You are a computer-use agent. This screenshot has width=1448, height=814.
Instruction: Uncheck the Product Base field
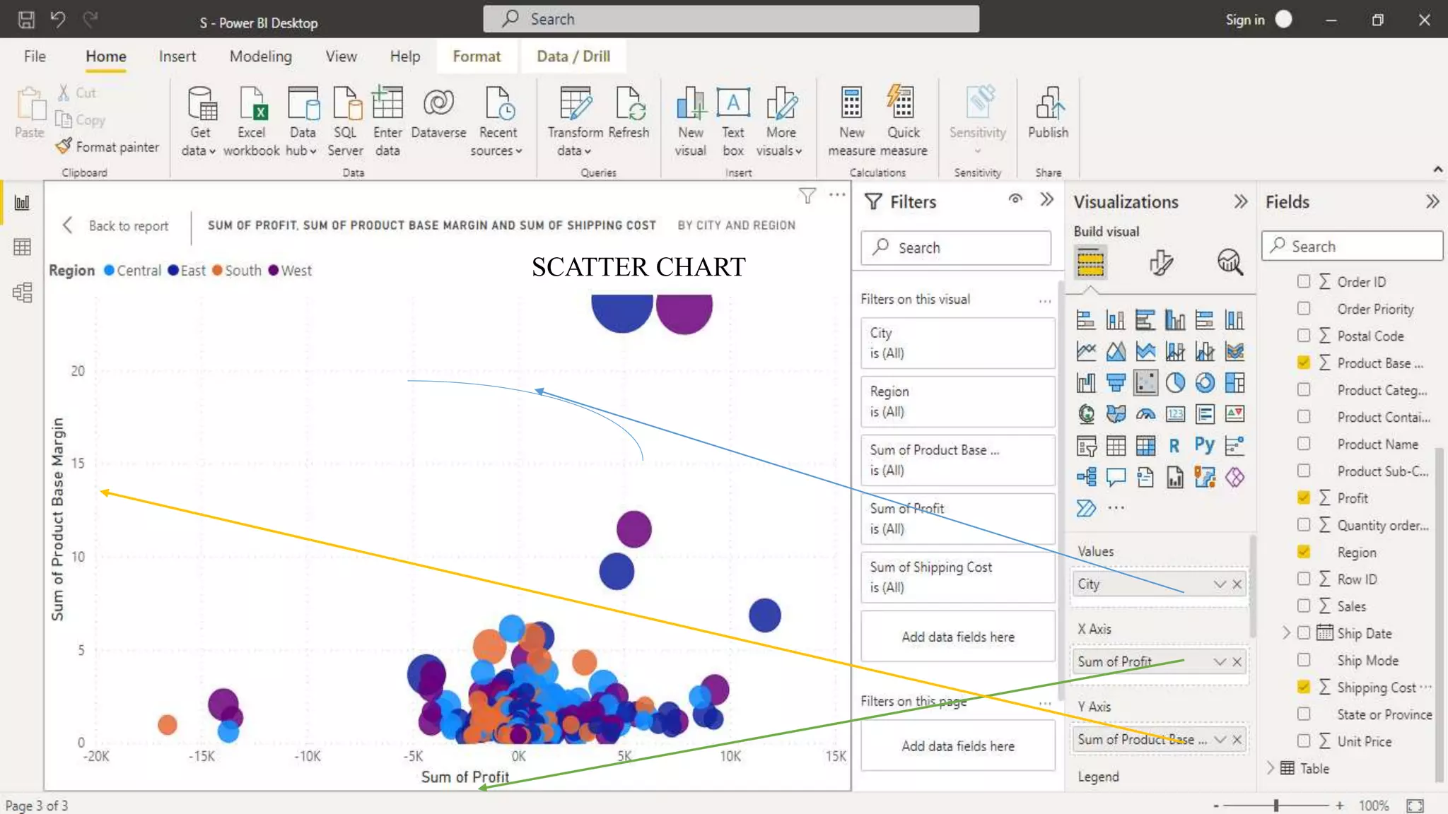1304,362
